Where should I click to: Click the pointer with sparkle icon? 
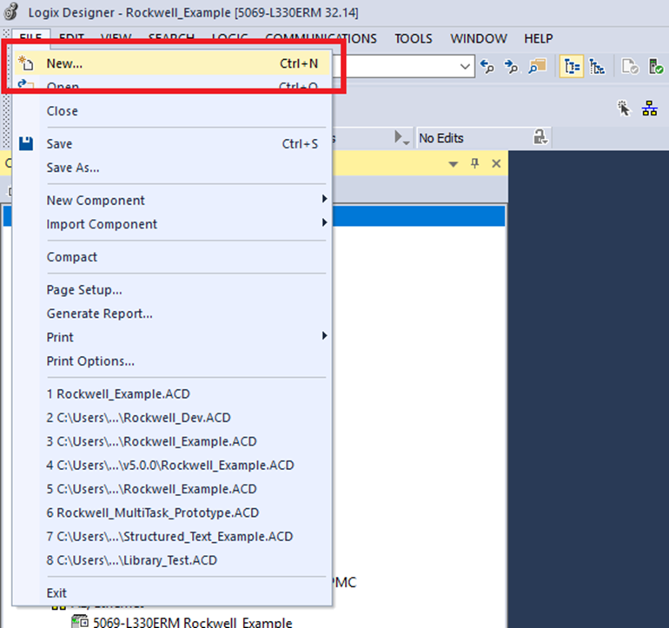[x=623, y=108]
